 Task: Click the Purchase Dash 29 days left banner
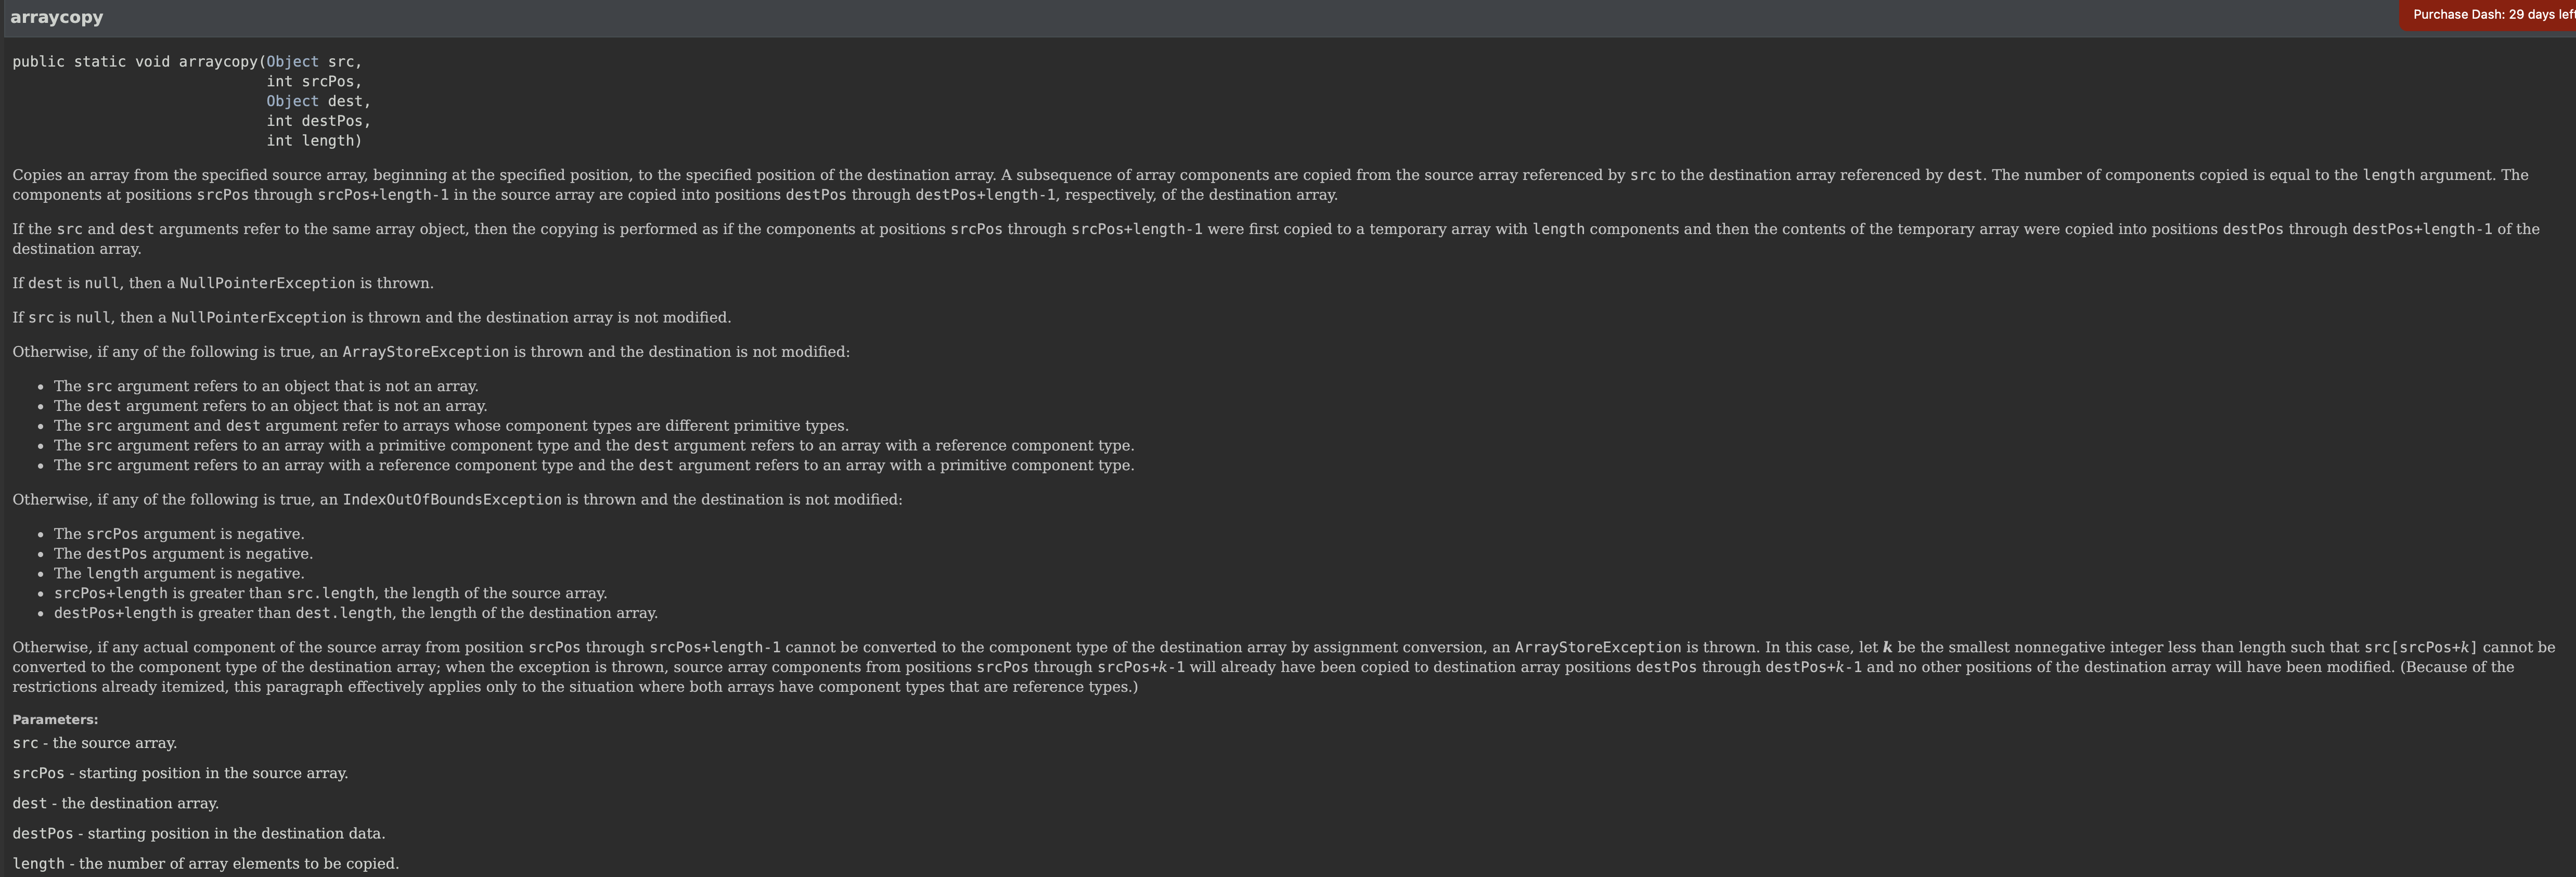2488,15
